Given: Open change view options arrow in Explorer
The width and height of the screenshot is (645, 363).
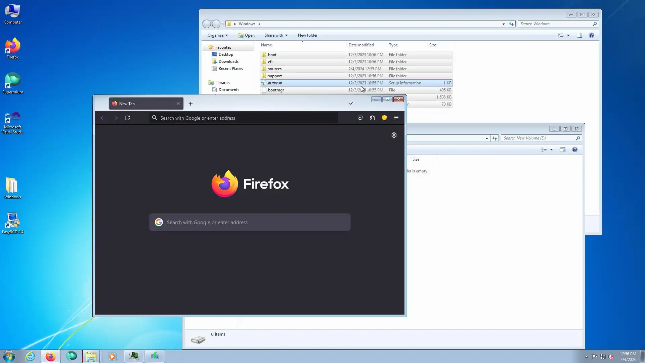Looking at the screenshot, I should [x=568, y=35].
